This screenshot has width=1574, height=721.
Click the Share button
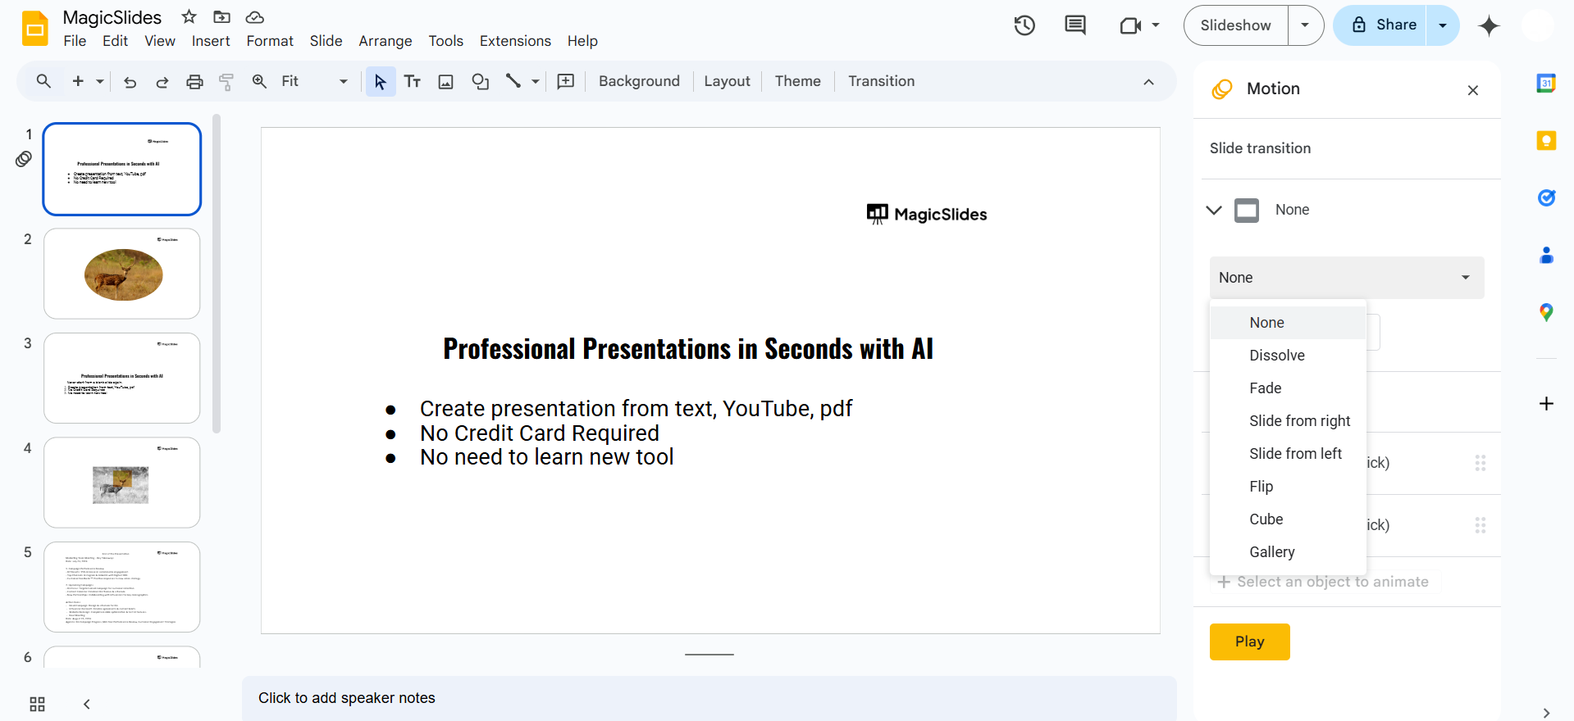click(1381, 25)
